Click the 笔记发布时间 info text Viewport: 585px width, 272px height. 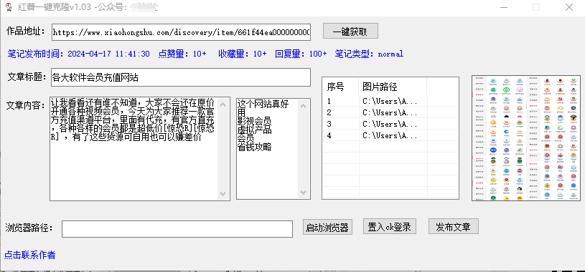click(x=79, y=54)
